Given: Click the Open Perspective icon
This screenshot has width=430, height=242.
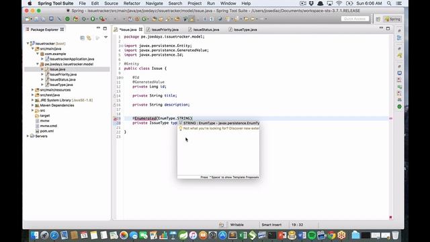Looking at the screenshot, I should (378, 19).
